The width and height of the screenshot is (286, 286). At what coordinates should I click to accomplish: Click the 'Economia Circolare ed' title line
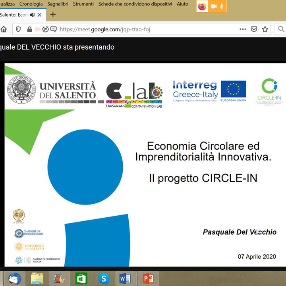(203, 146)
